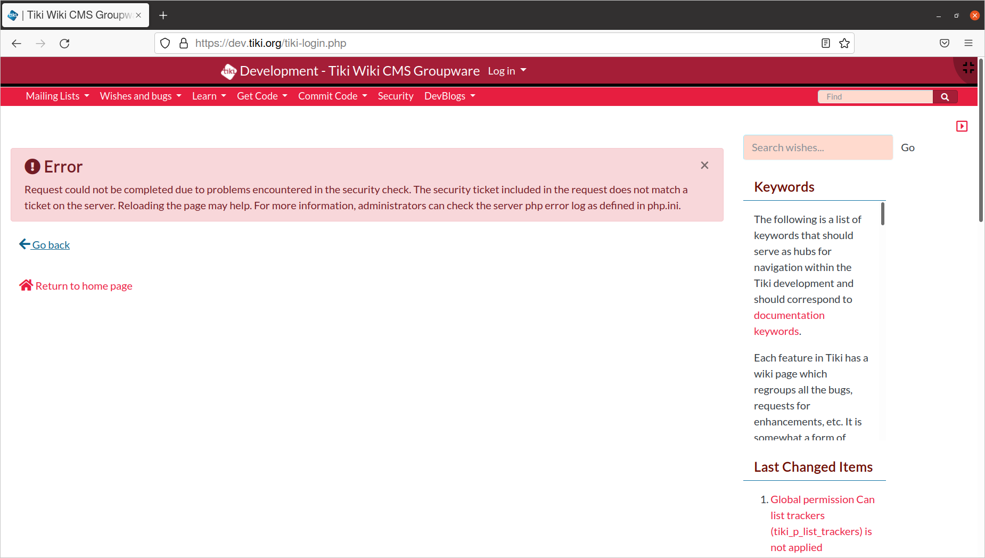
Task: Open the documentation keywords link
Action: pos(789,323)
